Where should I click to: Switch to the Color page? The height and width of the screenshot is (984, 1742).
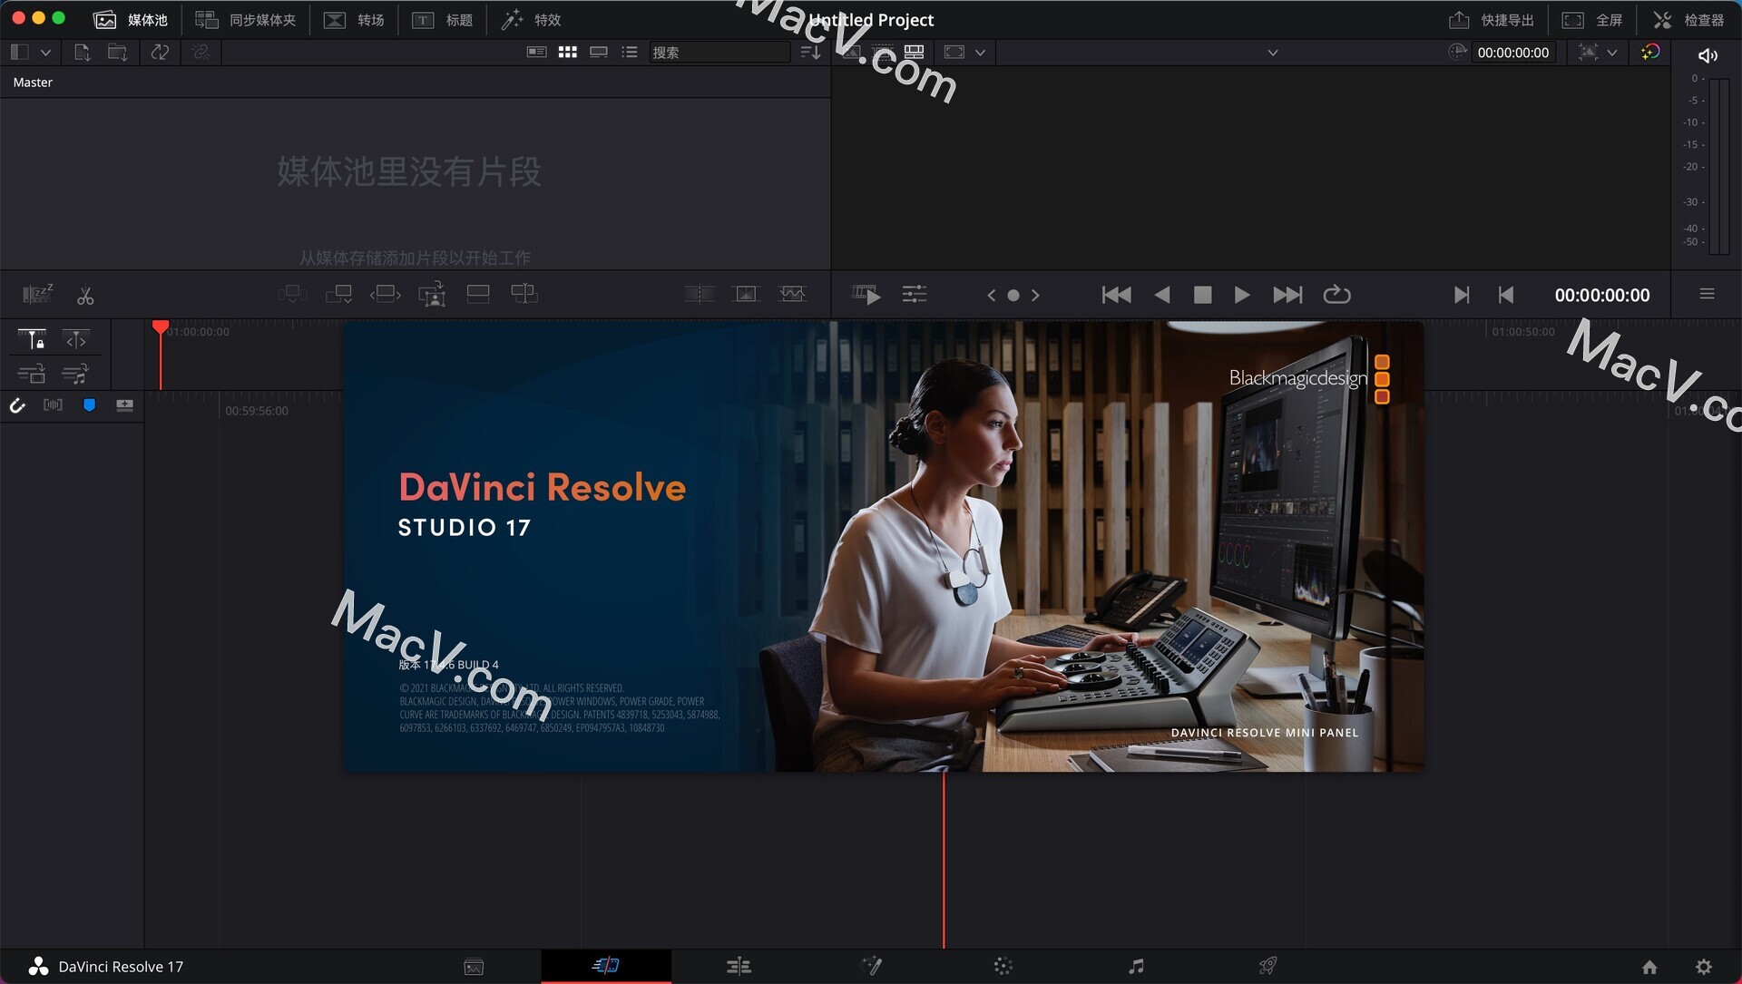pos(1003,966)
